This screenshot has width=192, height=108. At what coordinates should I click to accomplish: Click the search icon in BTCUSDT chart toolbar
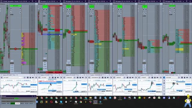(25, 77)
